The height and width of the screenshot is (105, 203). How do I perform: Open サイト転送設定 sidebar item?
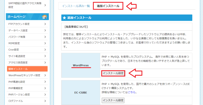click(27, 56)
